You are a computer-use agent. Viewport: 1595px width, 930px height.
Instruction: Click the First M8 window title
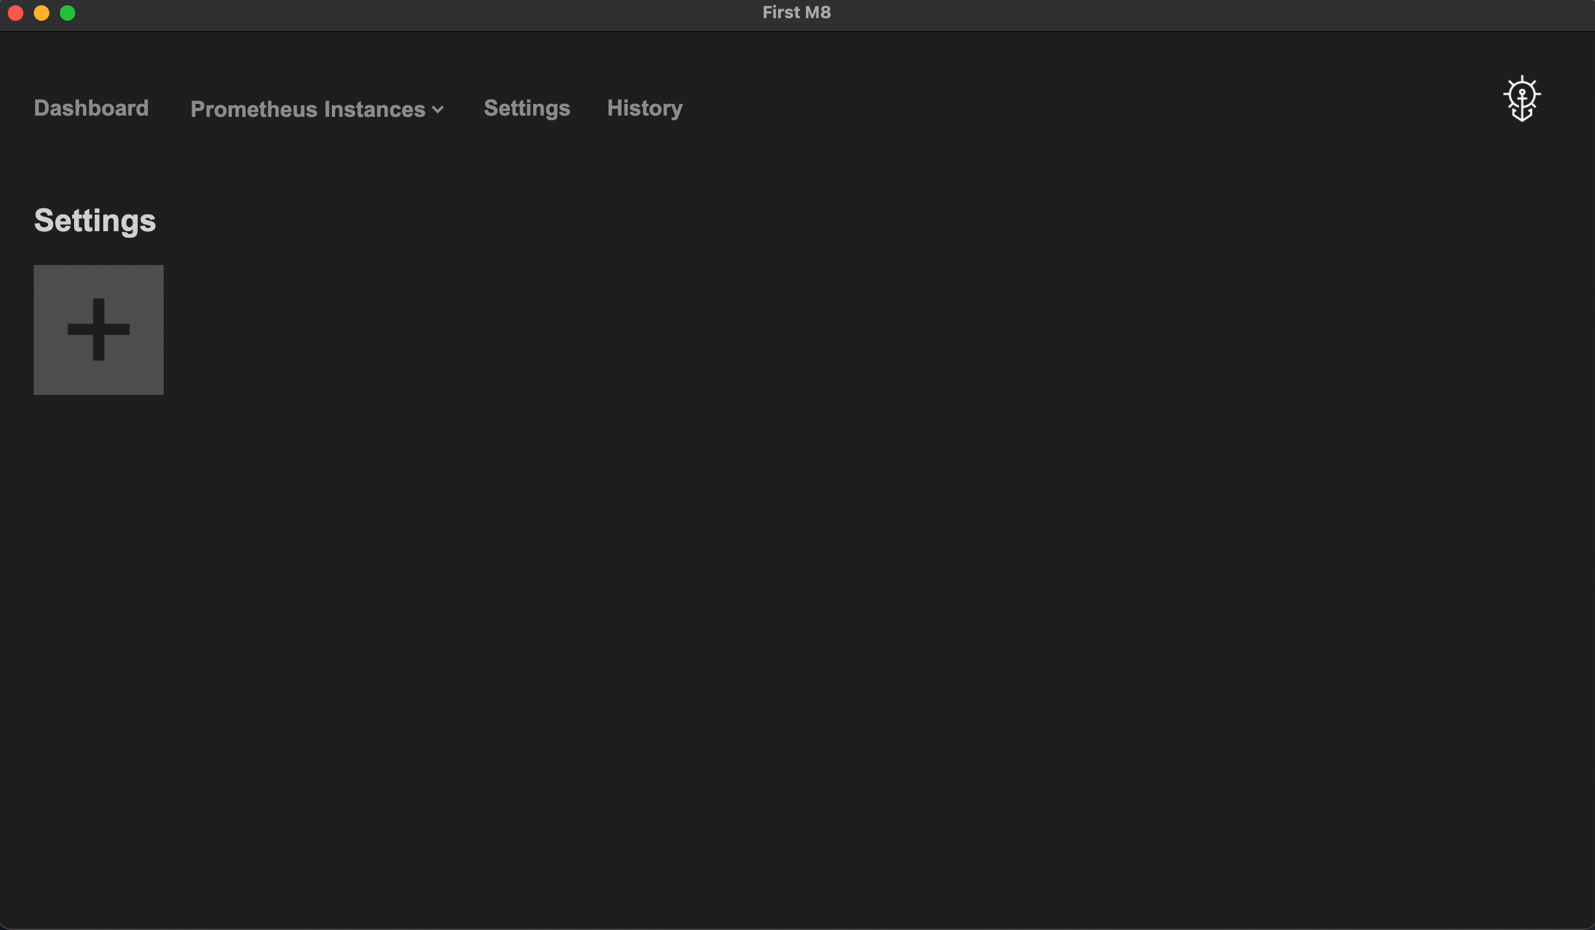796,12
